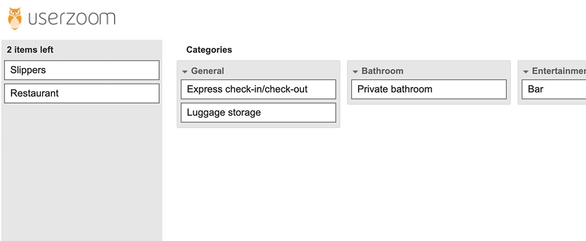
Task: Click empty space in unsorted items panel
Action: (81, 175)
